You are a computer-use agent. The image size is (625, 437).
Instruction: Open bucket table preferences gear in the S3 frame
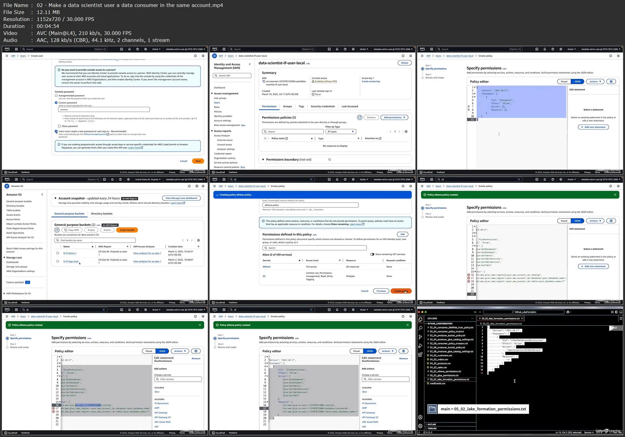point(199,240)
